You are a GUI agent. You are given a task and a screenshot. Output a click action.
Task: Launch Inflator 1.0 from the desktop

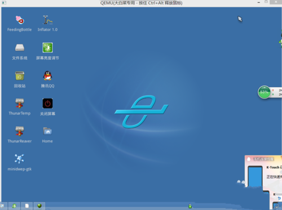pos(47,20)
